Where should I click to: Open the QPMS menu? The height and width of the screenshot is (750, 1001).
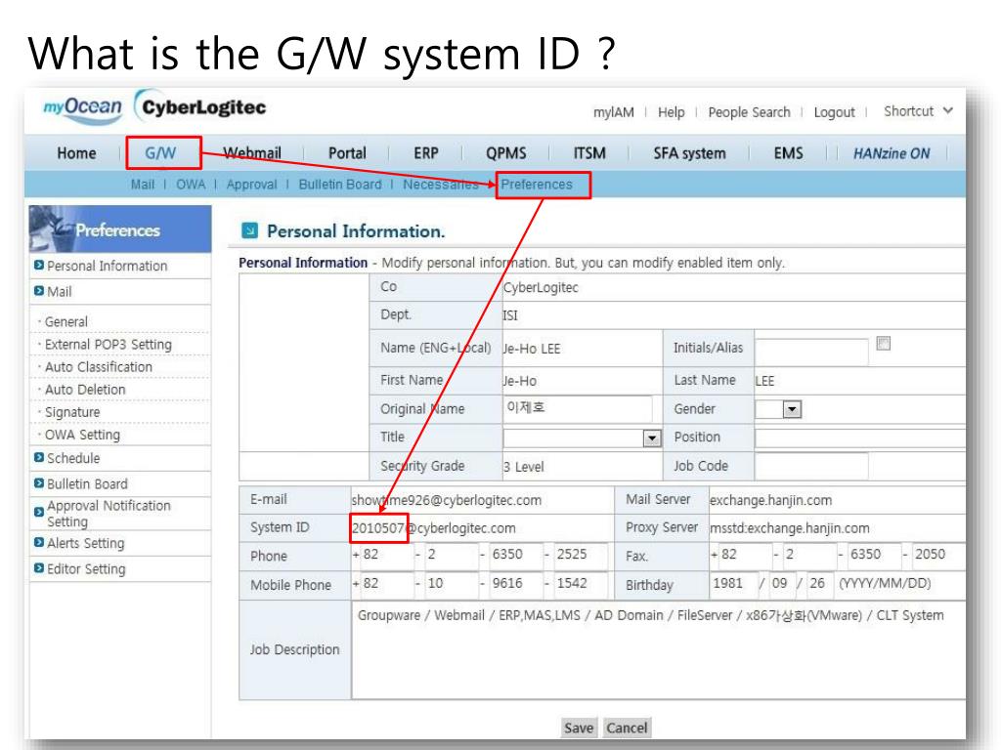pos(506,153)
